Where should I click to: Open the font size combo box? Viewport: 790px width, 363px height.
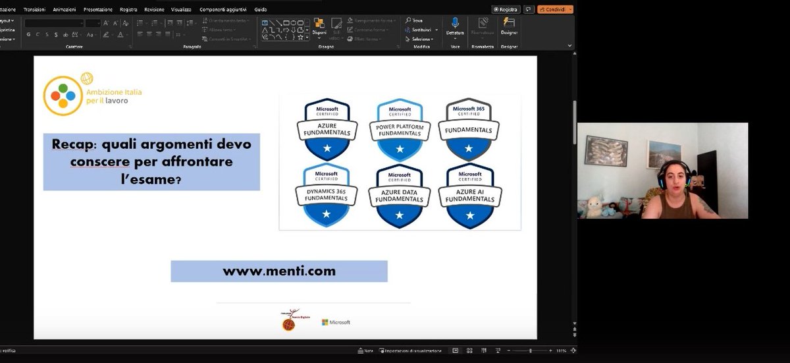[93, 23]
